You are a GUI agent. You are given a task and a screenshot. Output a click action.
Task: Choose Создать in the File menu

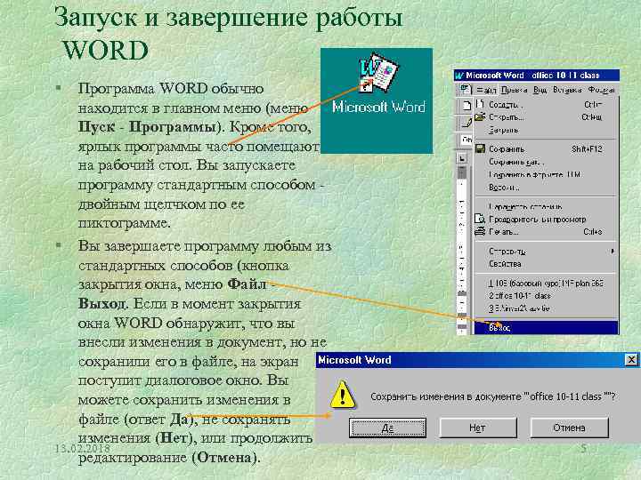pos(546,105)
